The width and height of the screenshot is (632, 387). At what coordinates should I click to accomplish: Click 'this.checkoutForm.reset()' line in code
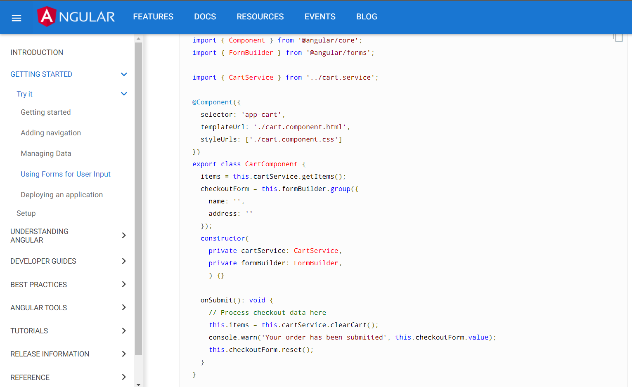click(261, 350)
